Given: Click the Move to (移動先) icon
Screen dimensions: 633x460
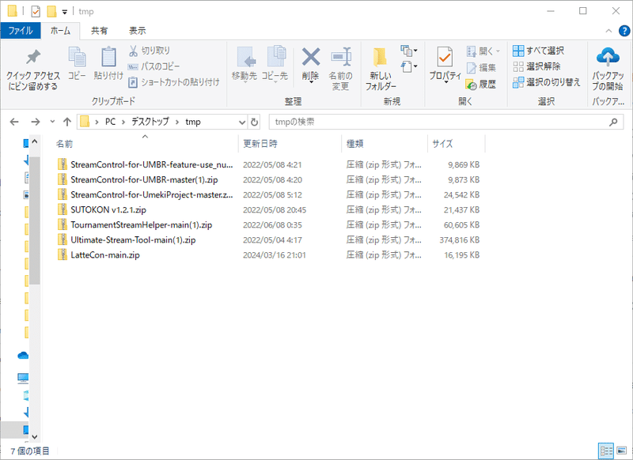Looking at the screenshot, I should point(244,57).
